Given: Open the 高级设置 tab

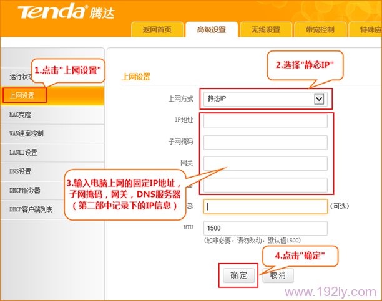Looking at the screenshot, I should point(212,29).
